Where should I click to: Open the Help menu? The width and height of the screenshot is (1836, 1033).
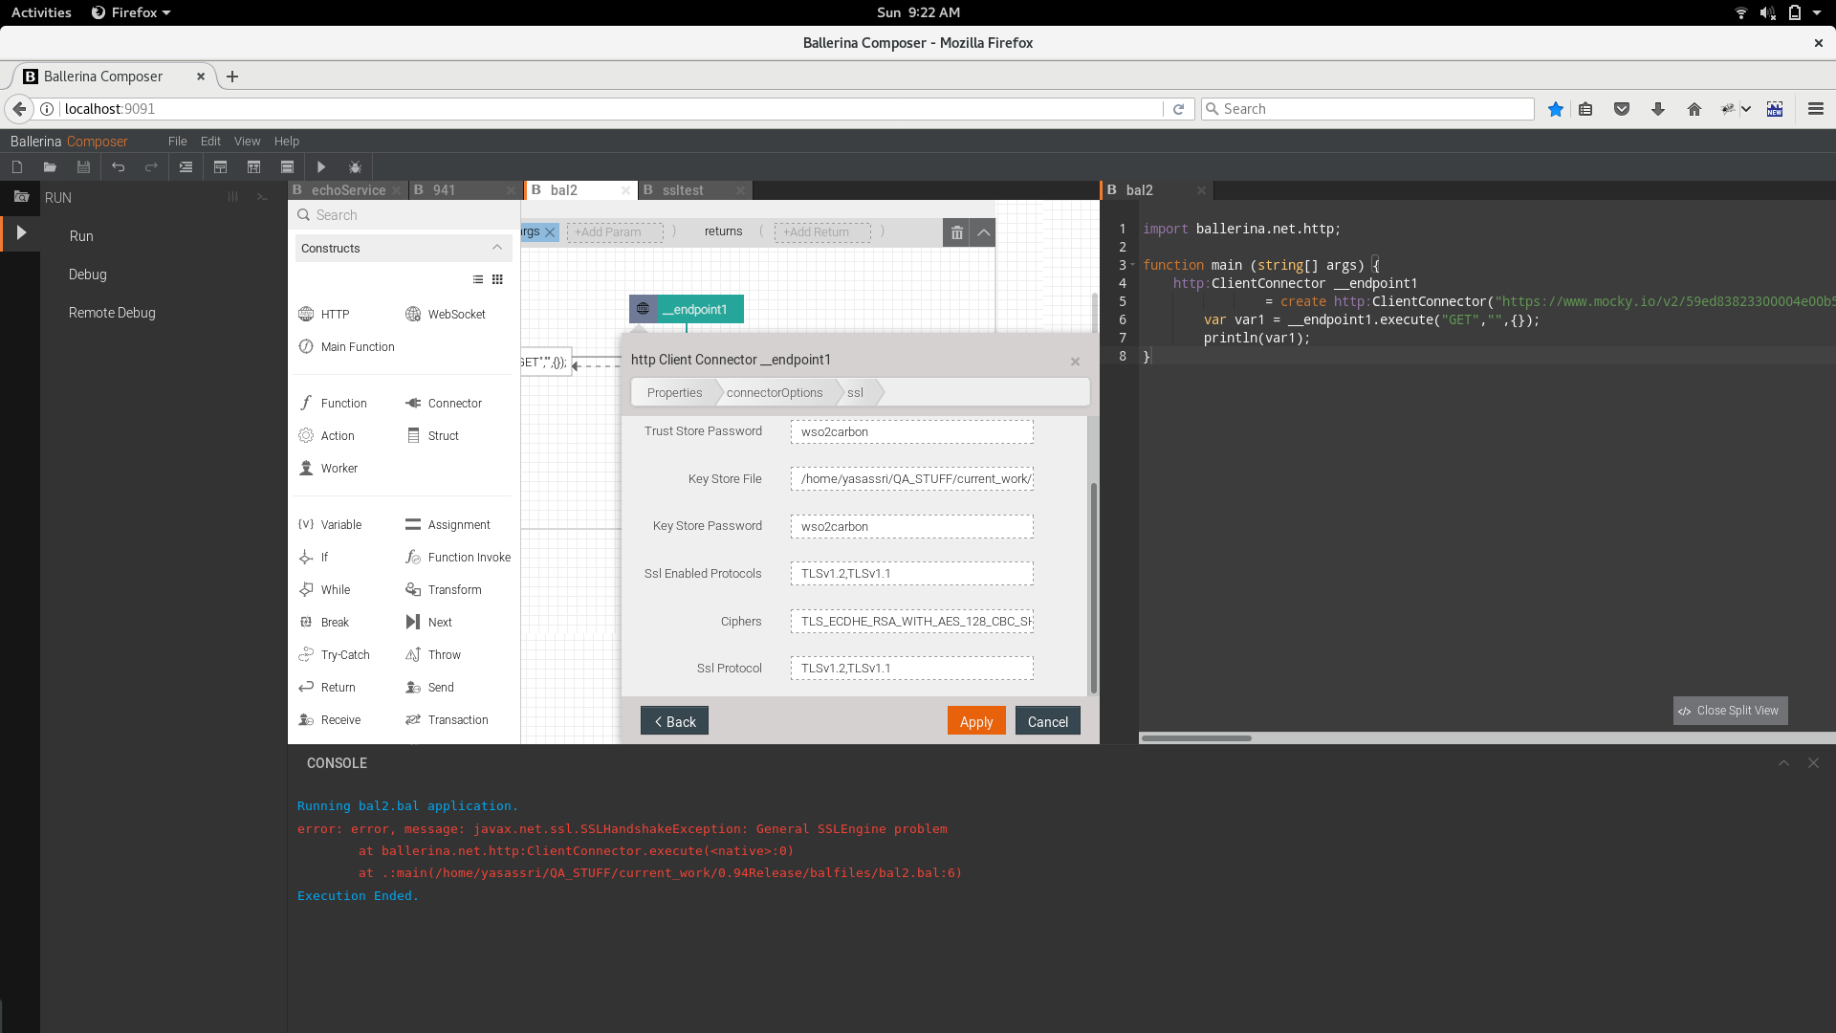point(287,141)
